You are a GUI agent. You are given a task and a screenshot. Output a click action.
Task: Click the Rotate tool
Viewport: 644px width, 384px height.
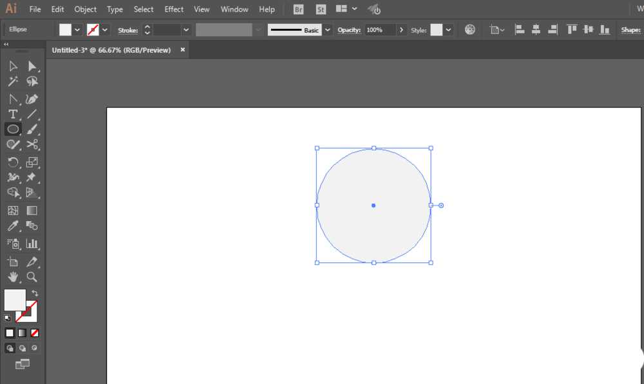click(x=13, y=162)
